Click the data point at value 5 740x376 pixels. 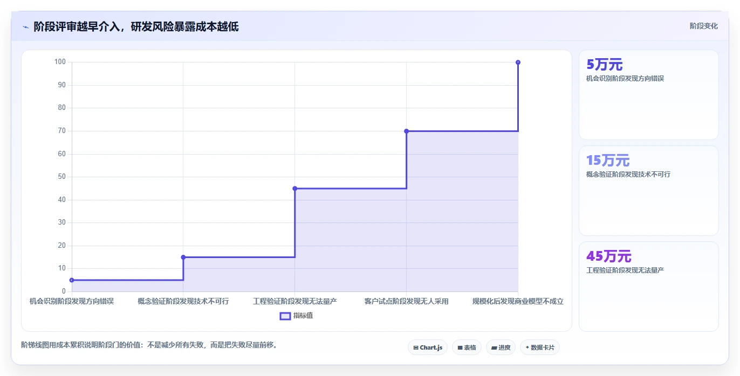72,280
